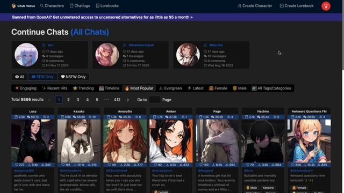Click the Yandere tag on Hachiro card
Screen dimensions: 344x193
click(268, 188)
